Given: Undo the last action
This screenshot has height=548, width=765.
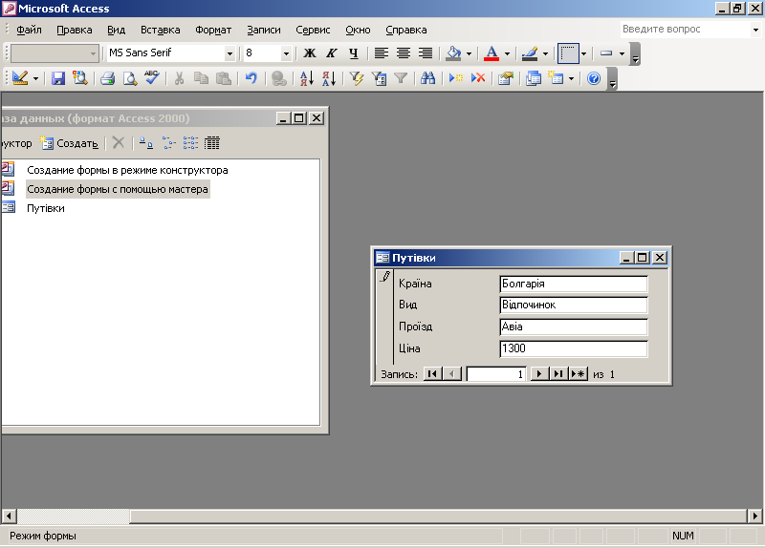Looking at the screenshot, I should point(251,78).
